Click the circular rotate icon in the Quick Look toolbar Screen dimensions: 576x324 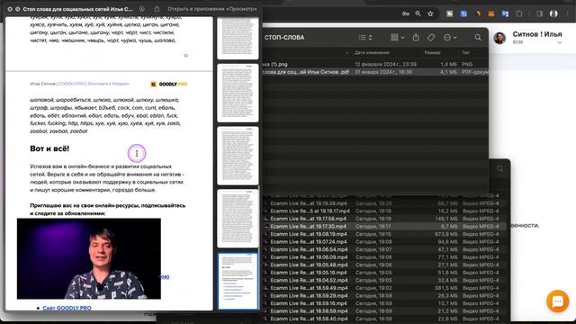coord(142,9)
